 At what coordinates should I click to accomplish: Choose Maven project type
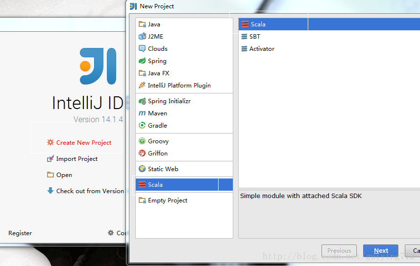(184, 113)
